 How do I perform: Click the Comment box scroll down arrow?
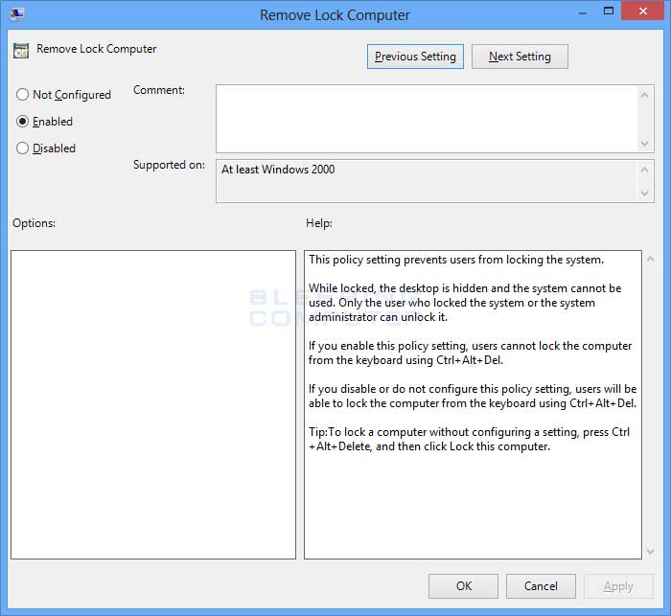[x=645, y=144]
